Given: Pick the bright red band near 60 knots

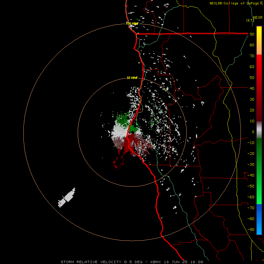Looking at the screenshot, I should pos(259,65).
